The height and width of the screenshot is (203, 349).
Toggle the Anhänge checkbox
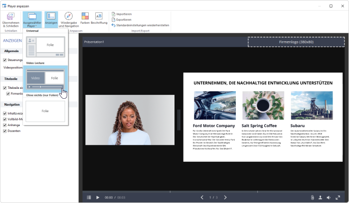click(4, 125)
